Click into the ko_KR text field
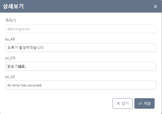This screenshot has width=162, height=114. tap(81, 47)
